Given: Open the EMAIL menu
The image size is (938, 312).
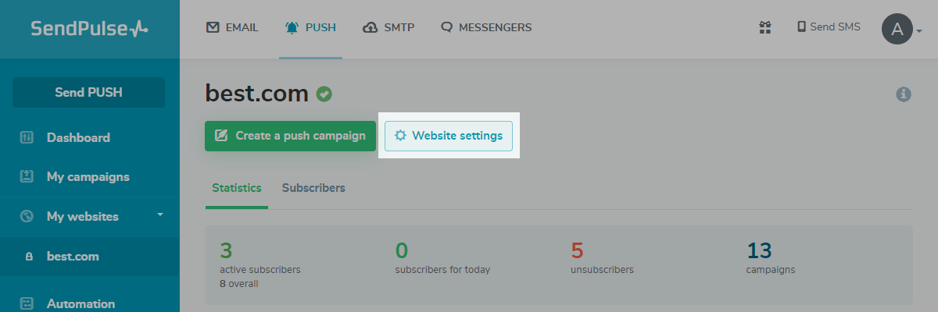Looking at the screenshot, I should tap(232, 27).
